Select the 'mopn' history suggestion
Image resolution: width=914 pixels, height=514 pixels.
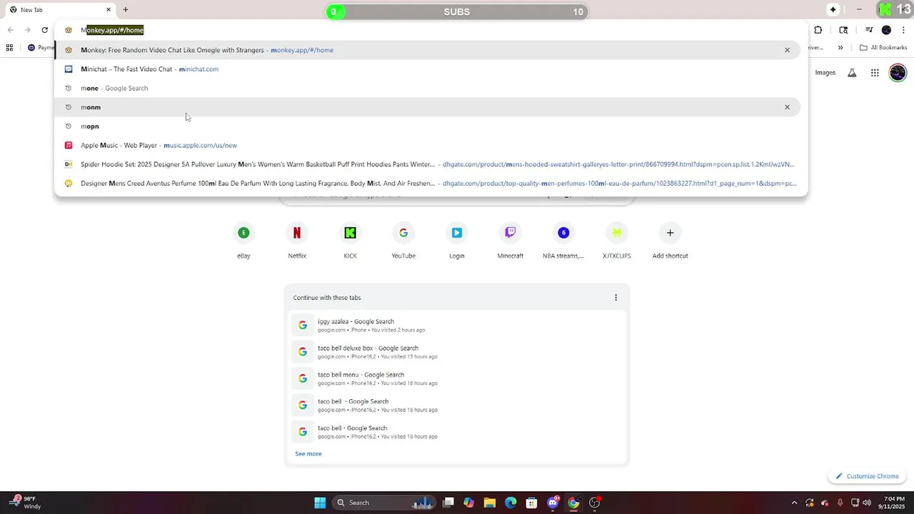coord(427,126)
